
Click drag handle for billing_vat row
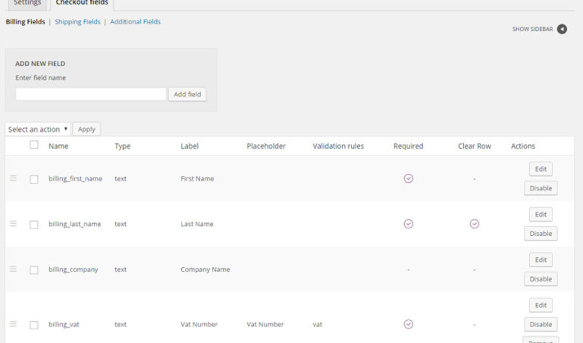click(x=13, y=324)
